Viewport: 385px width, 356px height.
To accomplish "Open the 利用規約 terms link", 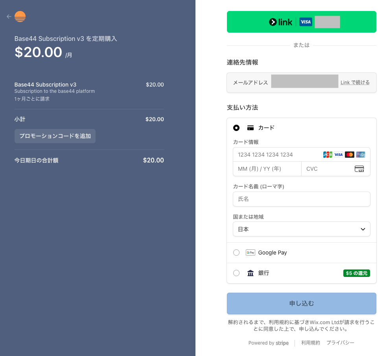I will tap(310, 343).
